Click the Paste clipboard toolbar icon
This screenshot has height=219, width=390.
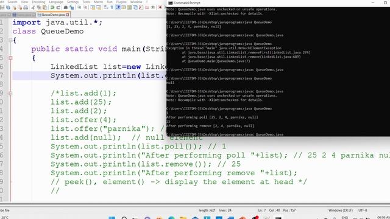click(44, 7)
